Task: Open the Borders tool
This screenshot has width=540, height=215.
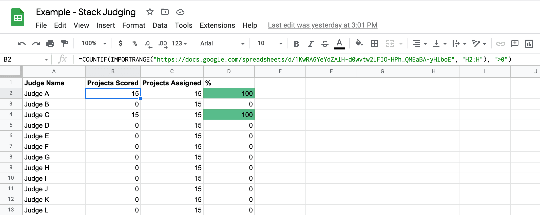Action: click(374, 43)
